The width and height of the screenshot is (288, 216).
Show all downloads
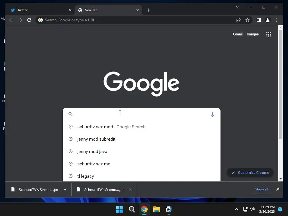[x=262, y=189]
